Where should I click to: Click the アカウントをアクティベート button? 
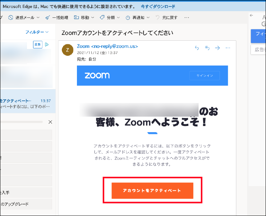coord(152,190)
